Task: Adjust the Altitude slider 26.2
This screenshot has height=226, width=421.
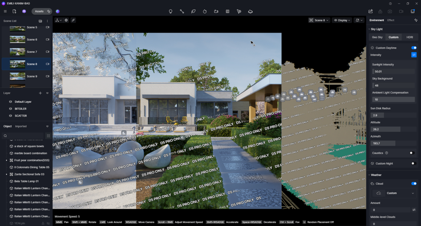Action: click(x=393, y=129)
